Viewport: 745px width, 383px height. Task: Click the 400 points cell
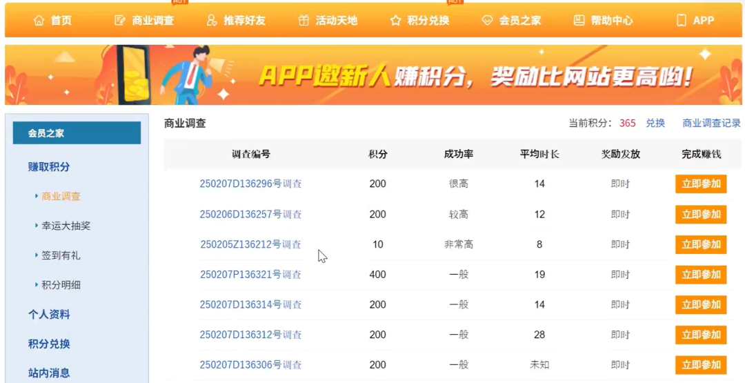point(378,274)
